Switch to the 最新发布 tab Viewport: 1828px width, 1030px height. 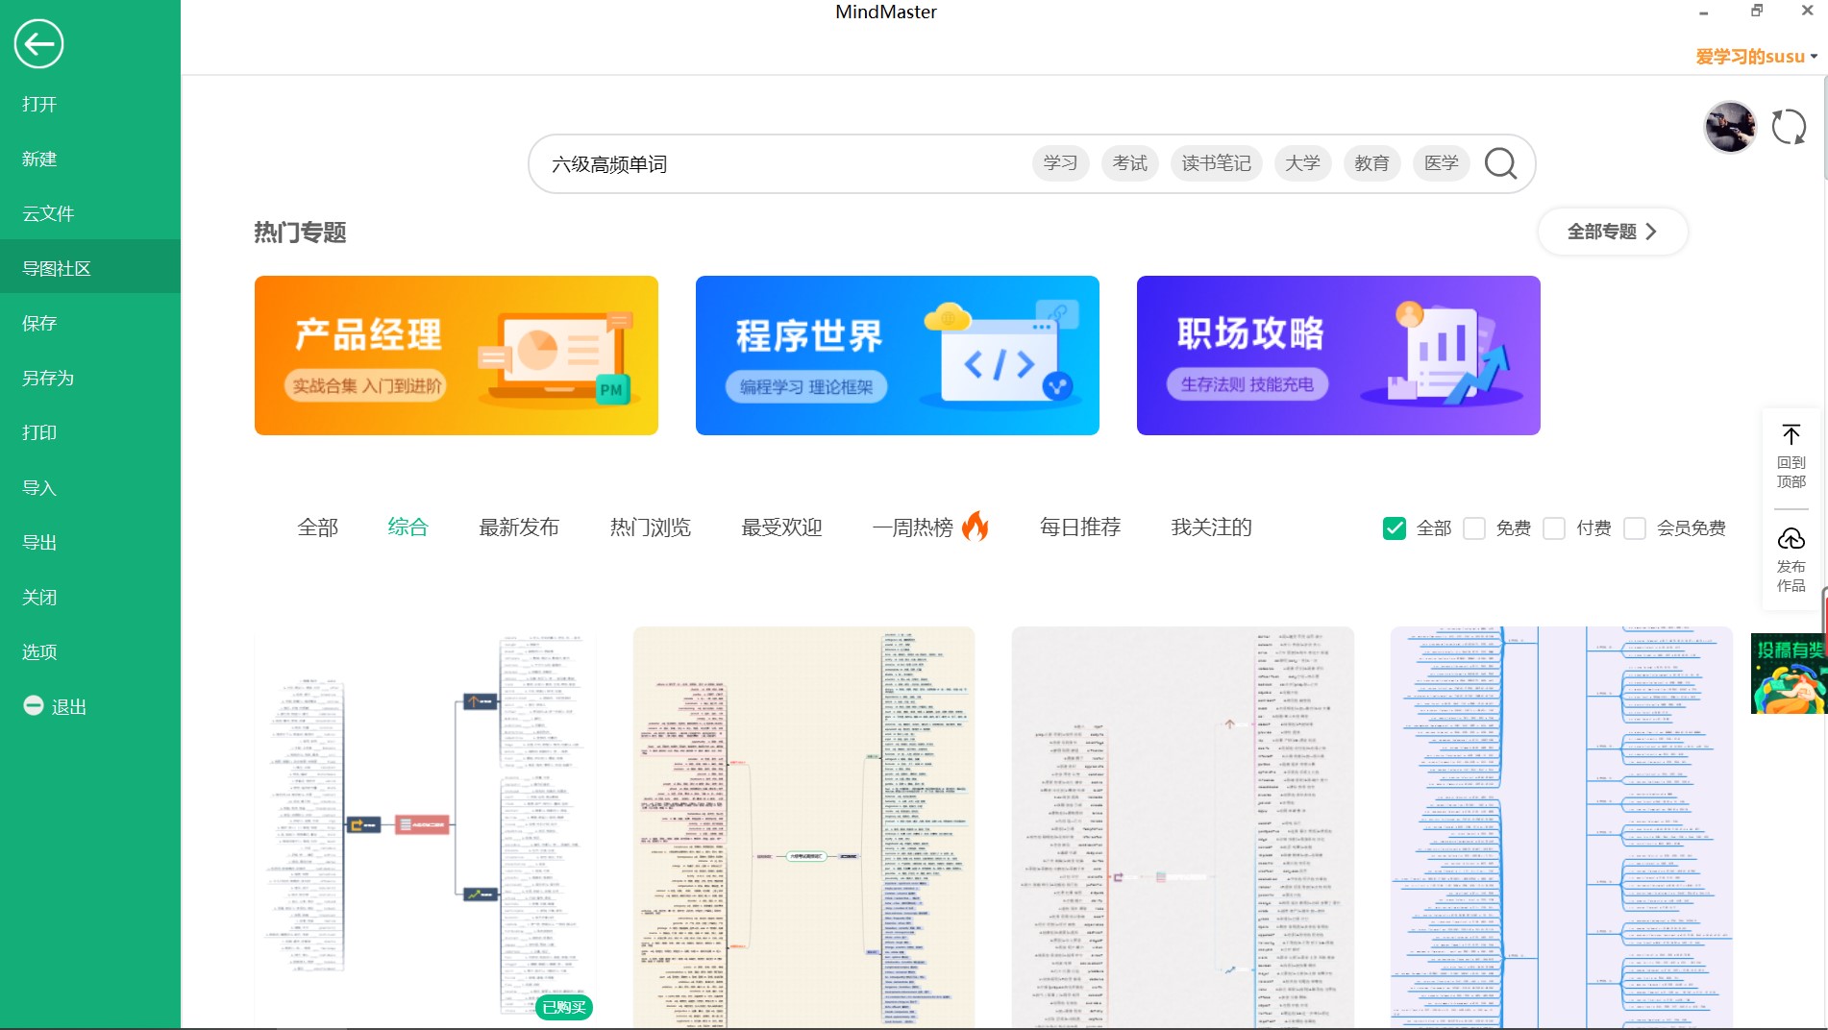[519, 527]
